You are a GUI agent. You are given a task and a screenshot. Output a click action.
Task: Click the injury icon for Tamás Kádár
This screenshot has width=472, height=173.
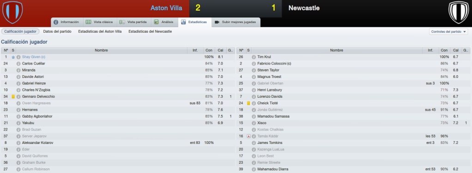click(248, 136)
